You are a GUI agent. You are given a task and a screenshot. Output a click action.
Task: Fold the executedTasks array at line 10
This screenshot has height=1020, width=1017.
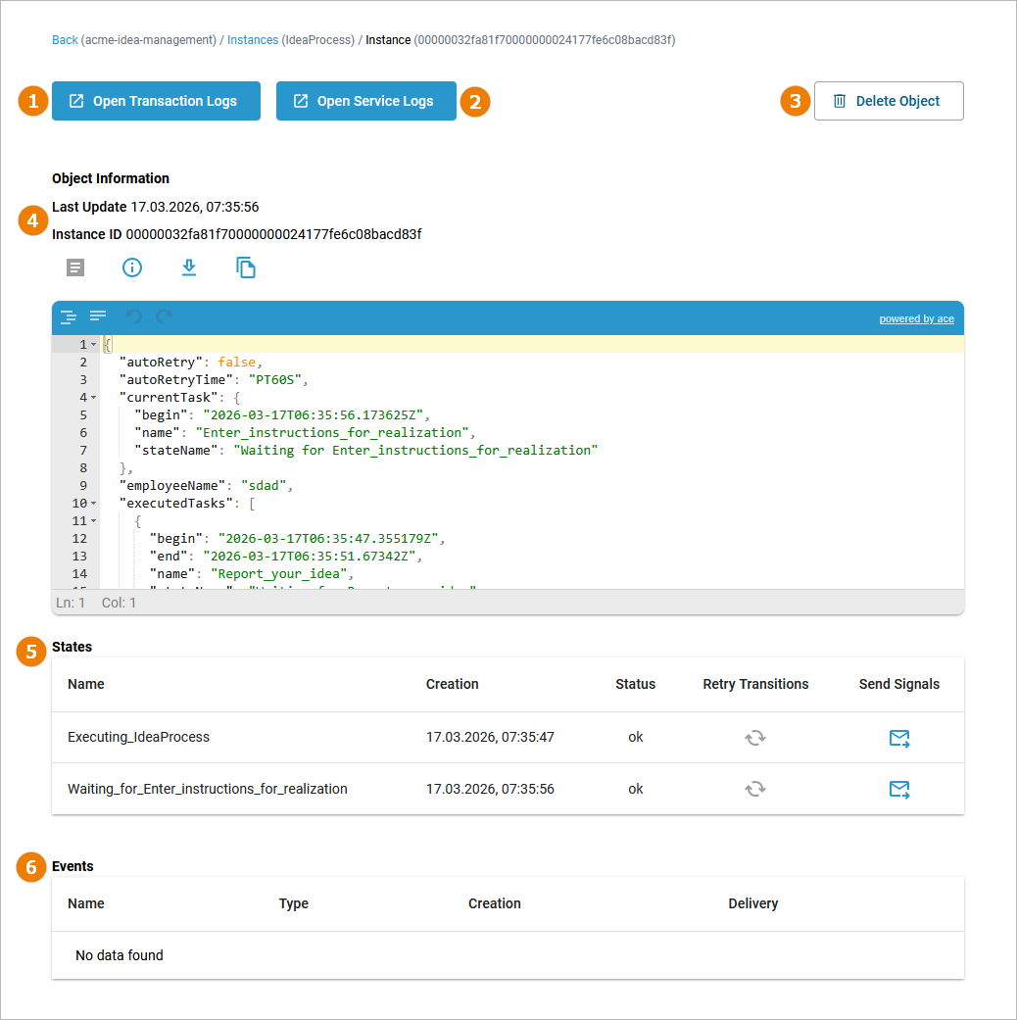pyautogui.click(x=94, y=504)
